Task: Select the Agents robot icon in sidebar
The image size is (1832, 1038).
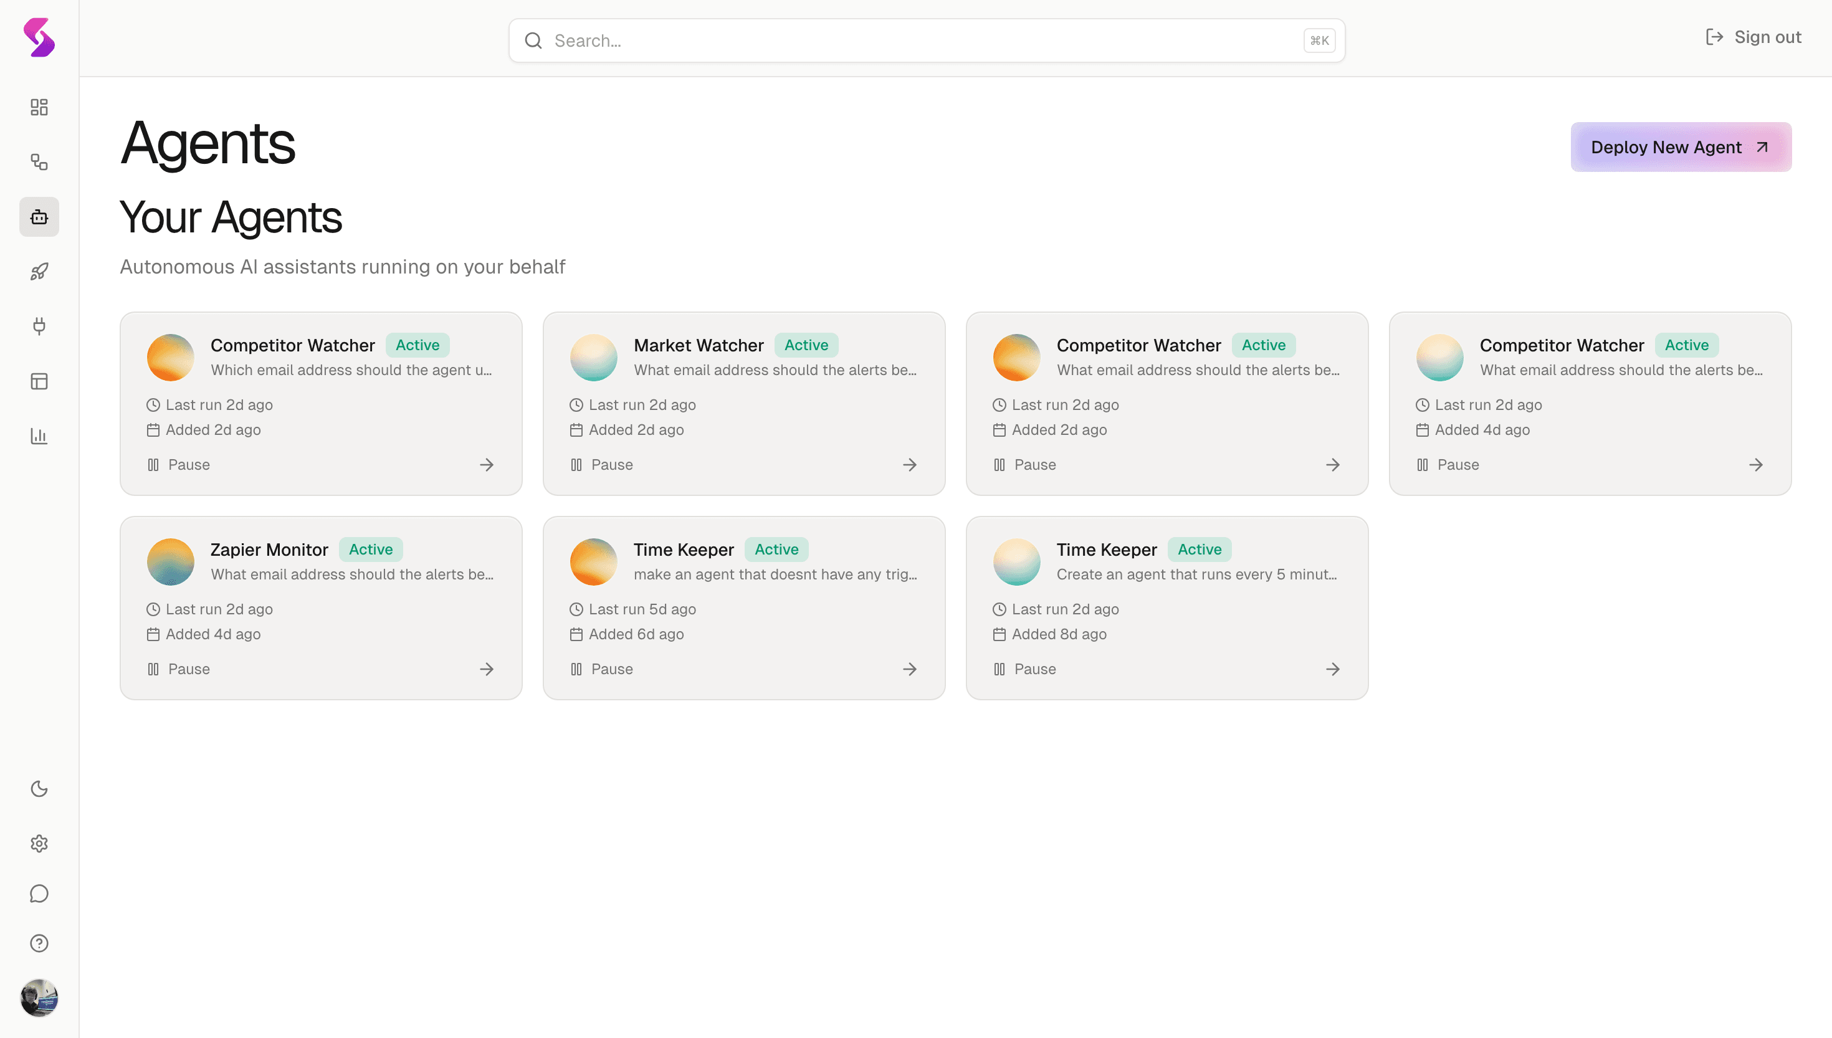Action: 39,217
